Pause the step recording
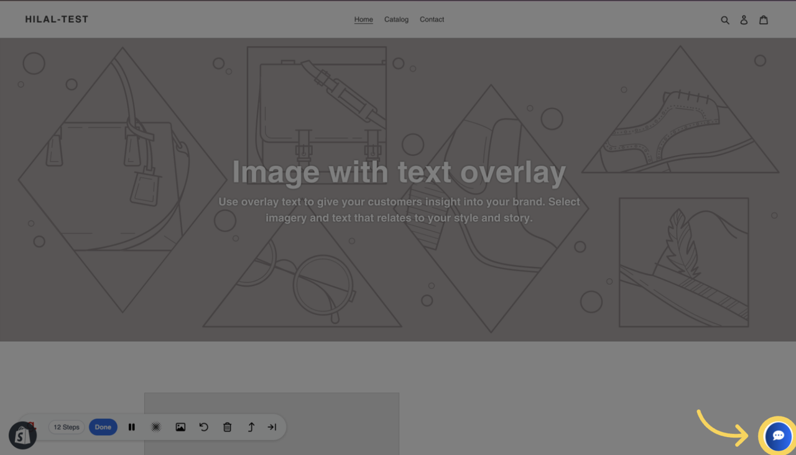This screenshot has width=796, height=455. coord(132,427)
